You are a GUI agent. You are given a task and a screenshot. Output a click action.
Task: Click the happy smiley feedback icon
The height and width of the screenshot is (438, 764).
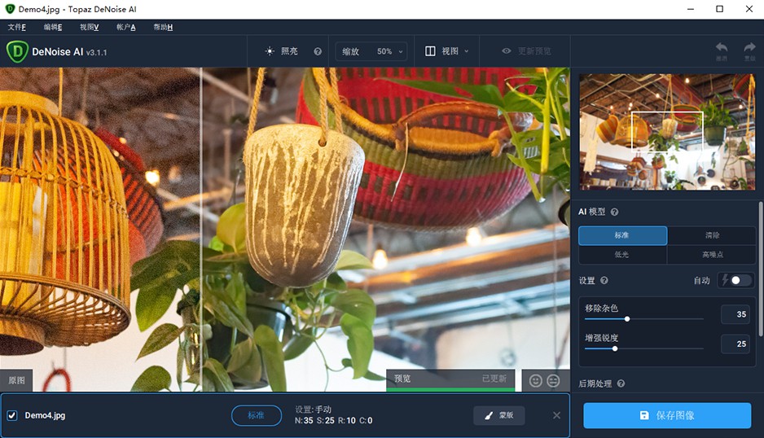535,380
